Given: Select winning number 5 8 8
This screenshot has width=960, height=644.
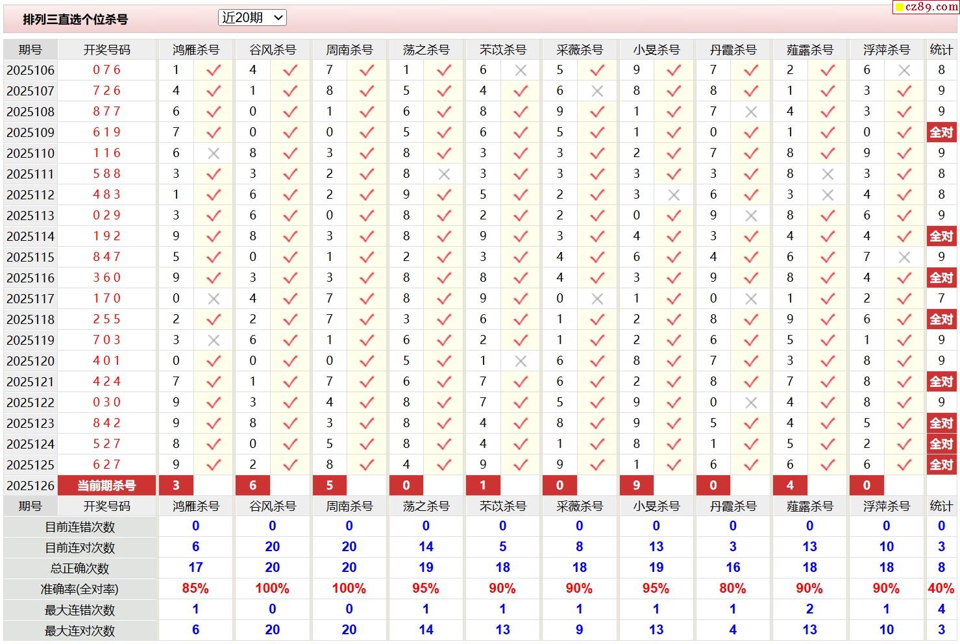Looking at the screenshot, I should click(x=107, y=174).
